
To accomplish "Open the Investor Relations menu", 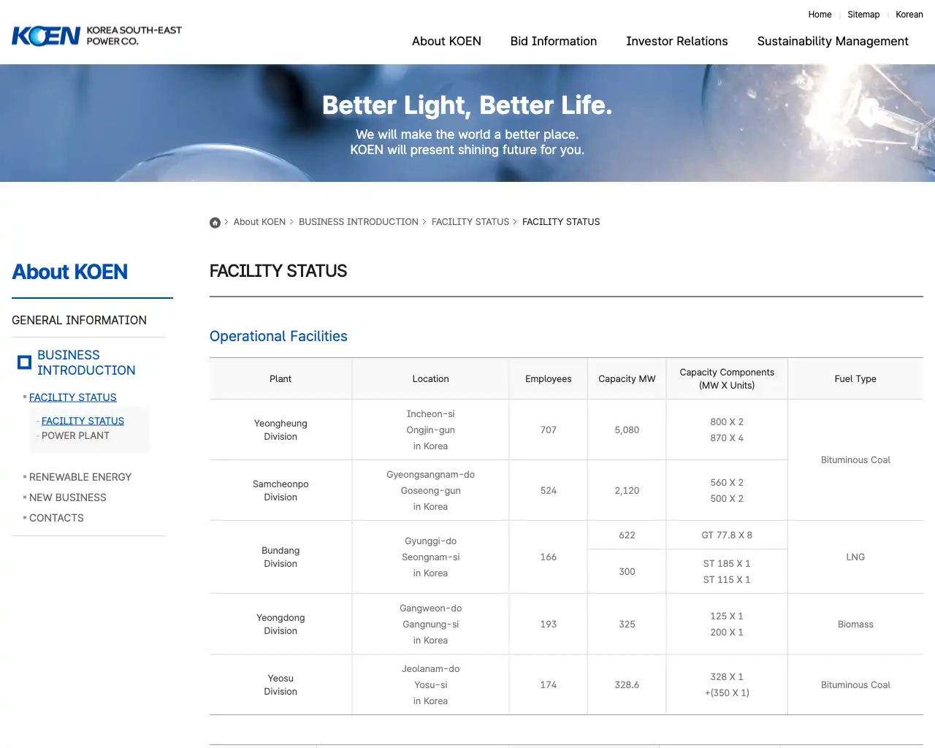I will coord(676,41).
